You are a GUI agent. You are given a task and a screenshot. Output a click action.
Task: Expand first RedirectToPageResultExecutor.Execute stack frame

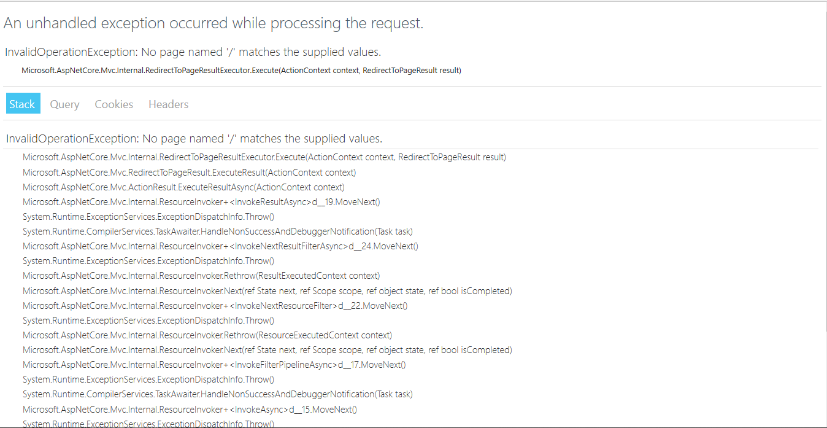click(x=264, y=157)
